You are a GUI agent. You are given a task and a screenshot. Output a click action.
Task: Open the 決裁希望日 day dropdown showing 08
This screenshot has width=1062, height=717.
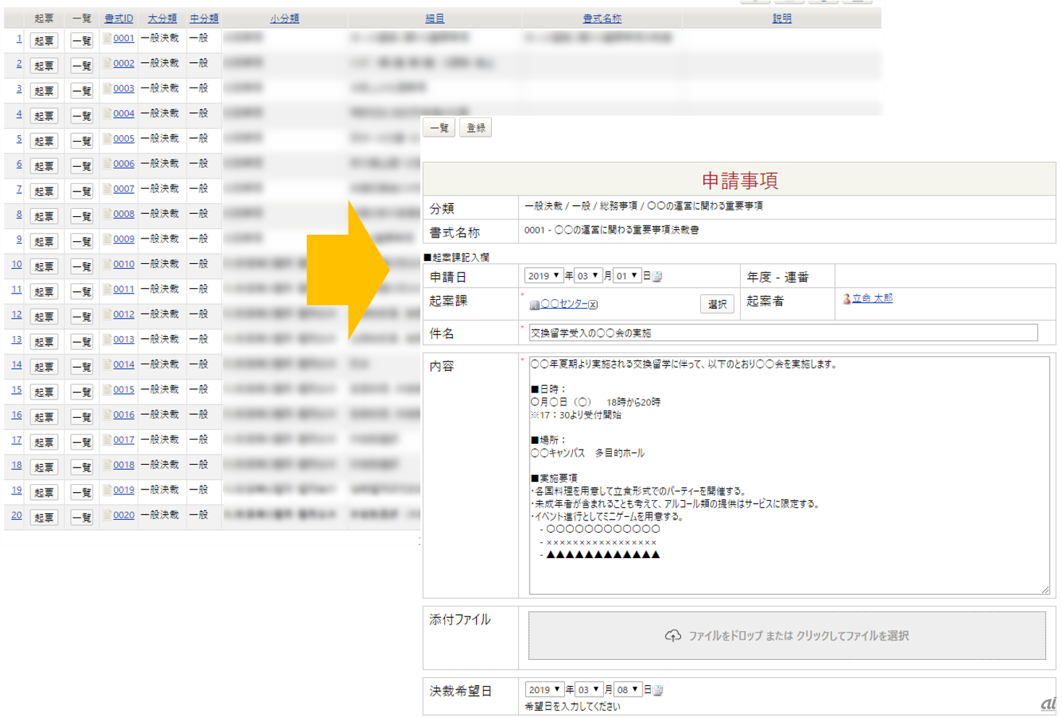pos(627,690)
